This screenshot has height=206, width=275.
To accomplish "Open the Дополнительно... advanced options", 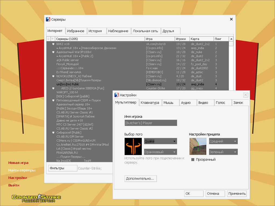I will [x=140, y=179].
